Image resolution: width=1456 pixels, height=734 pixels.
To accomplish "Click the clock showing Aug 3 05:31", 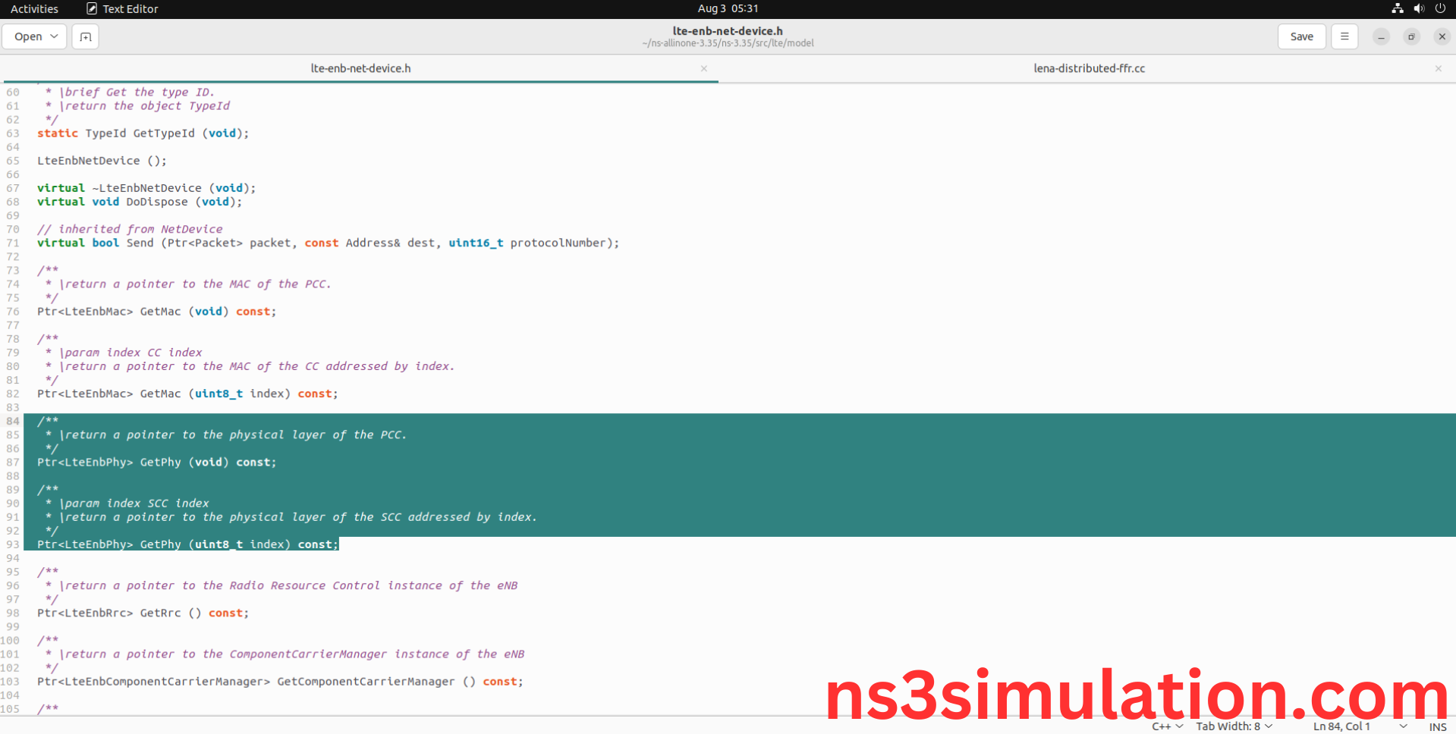I will coord(728,8).
